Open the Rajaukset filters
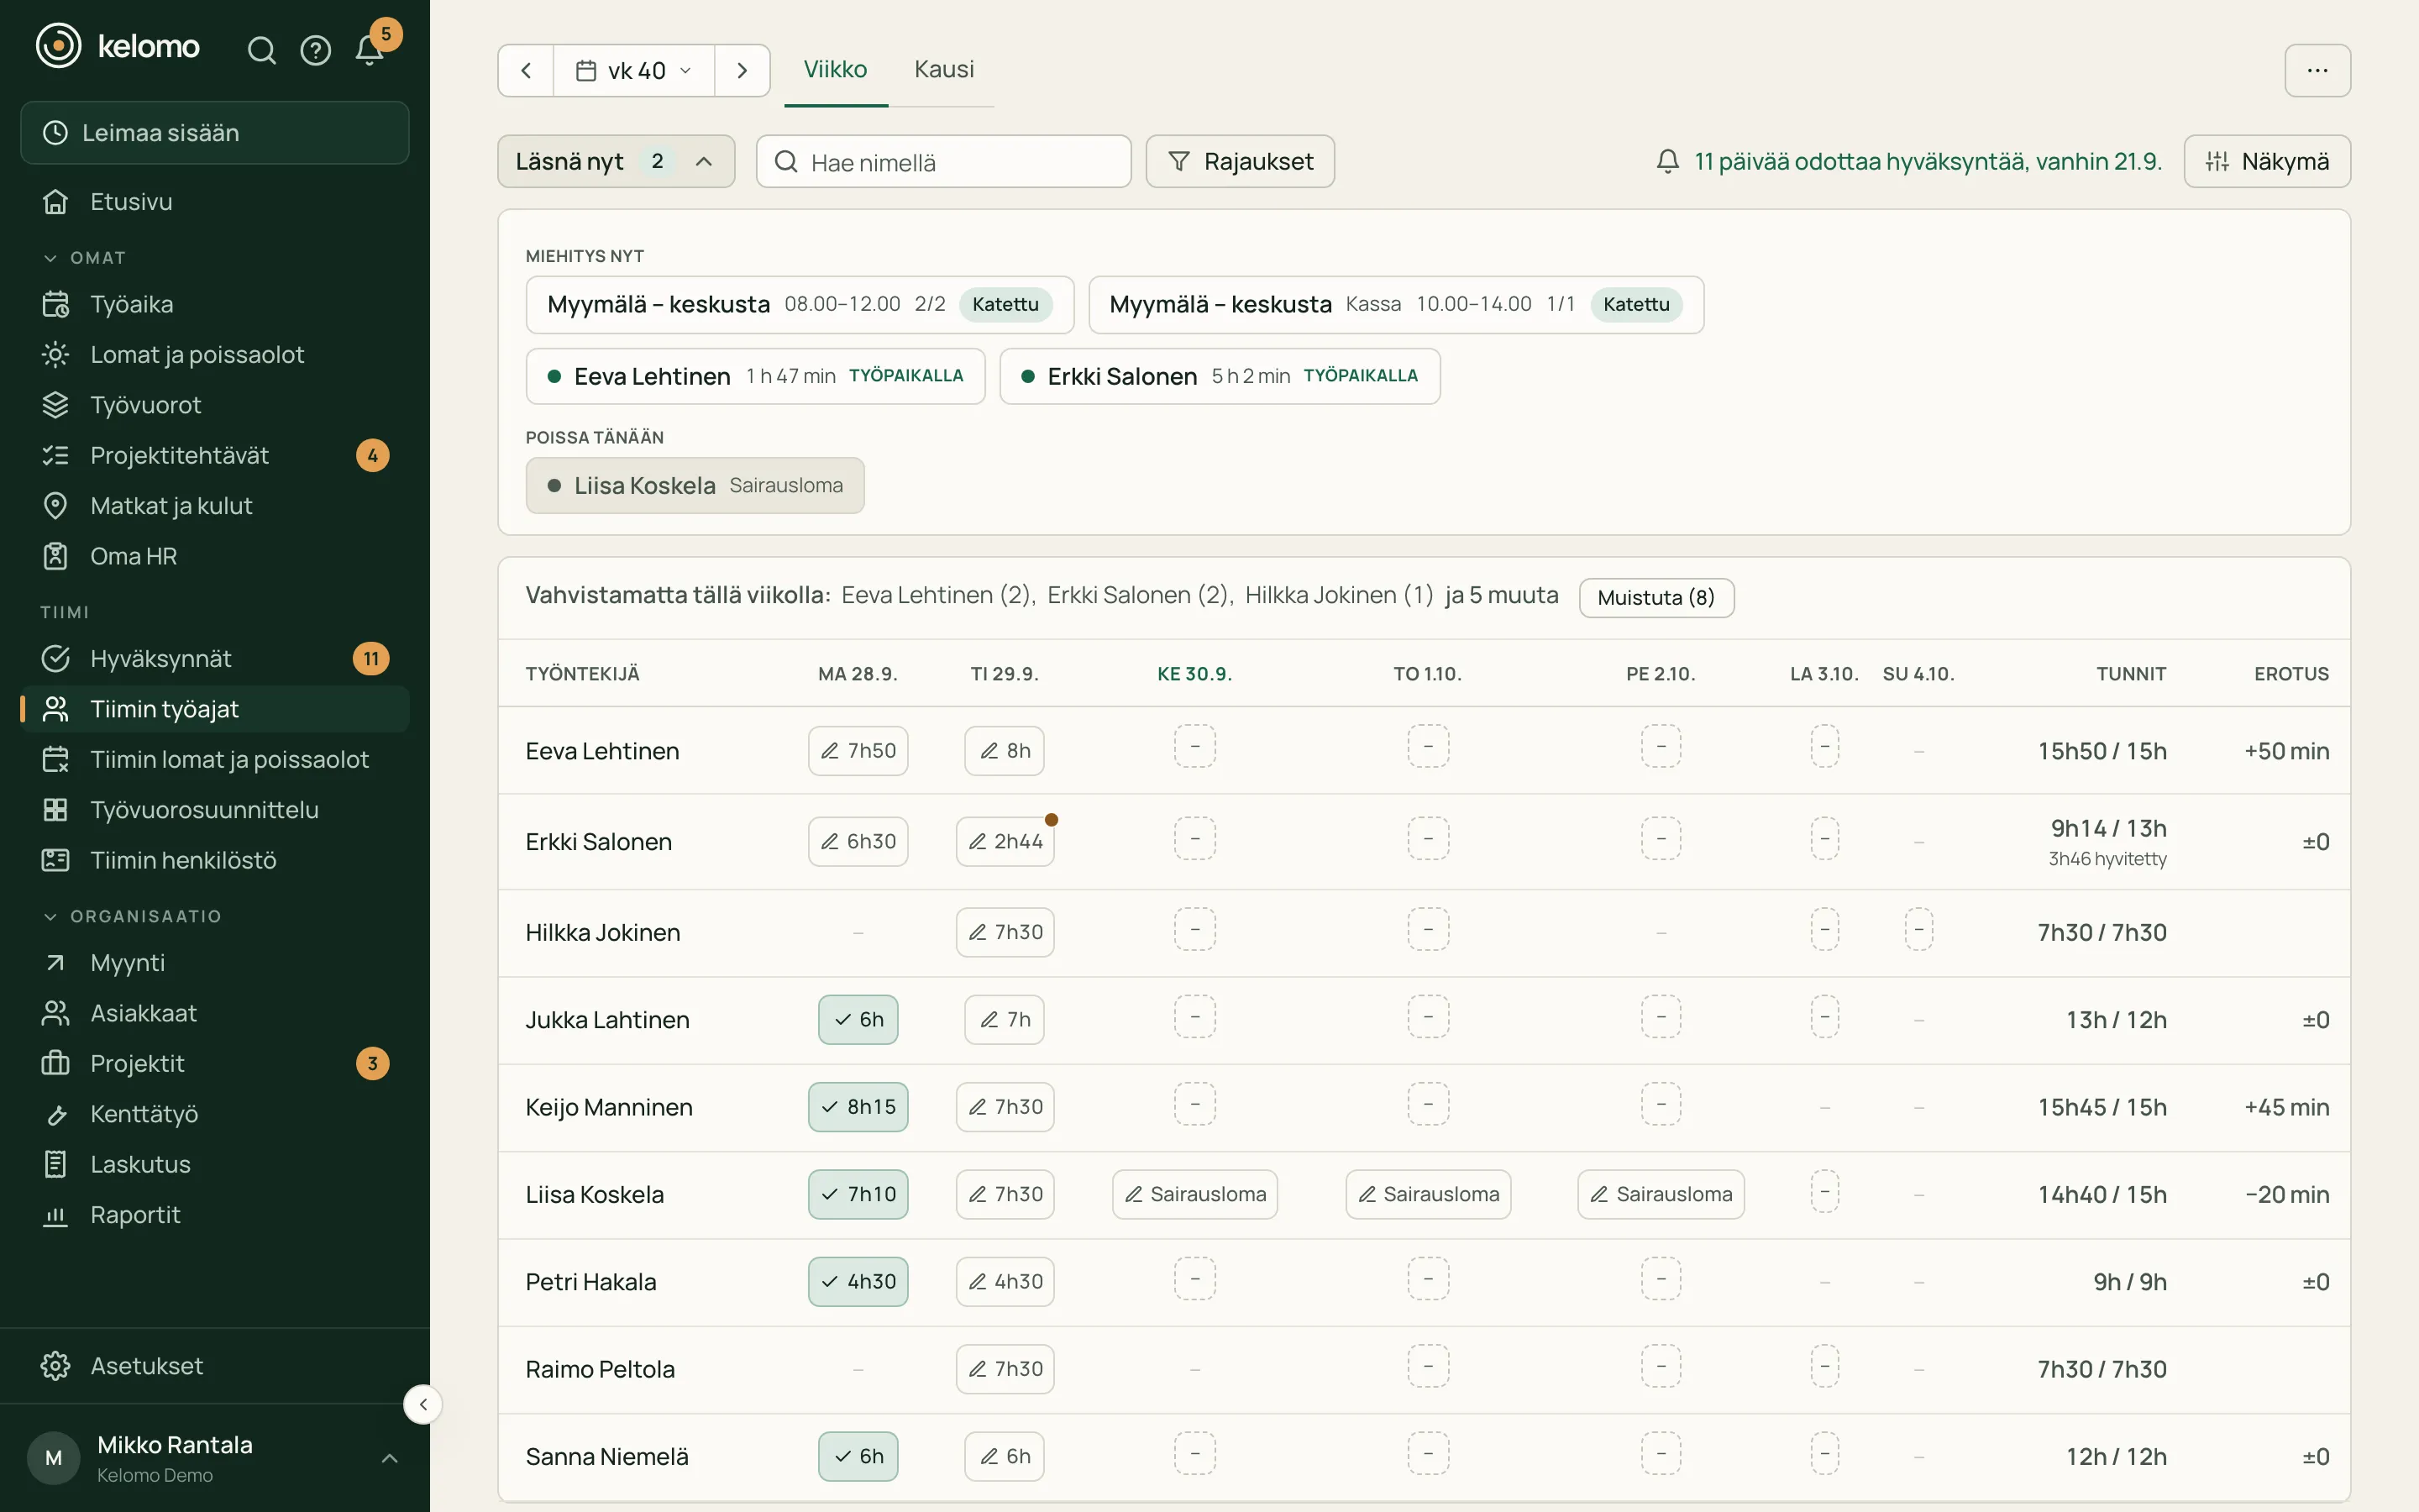Image resolution: width=2419 pixels, height=1512 pixels. coord(1240,161)
